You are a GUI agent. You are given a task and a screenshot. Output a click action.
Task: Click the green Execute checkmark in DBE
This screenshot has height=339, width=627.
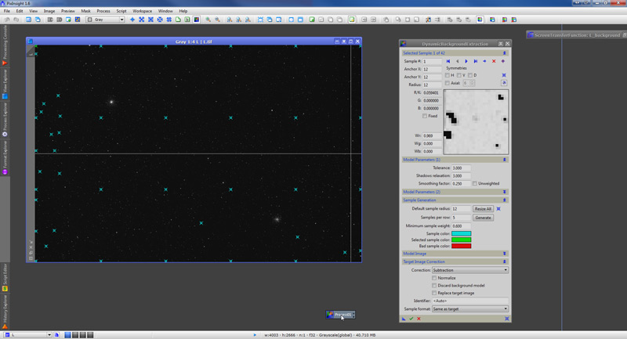tap(411, 319)
